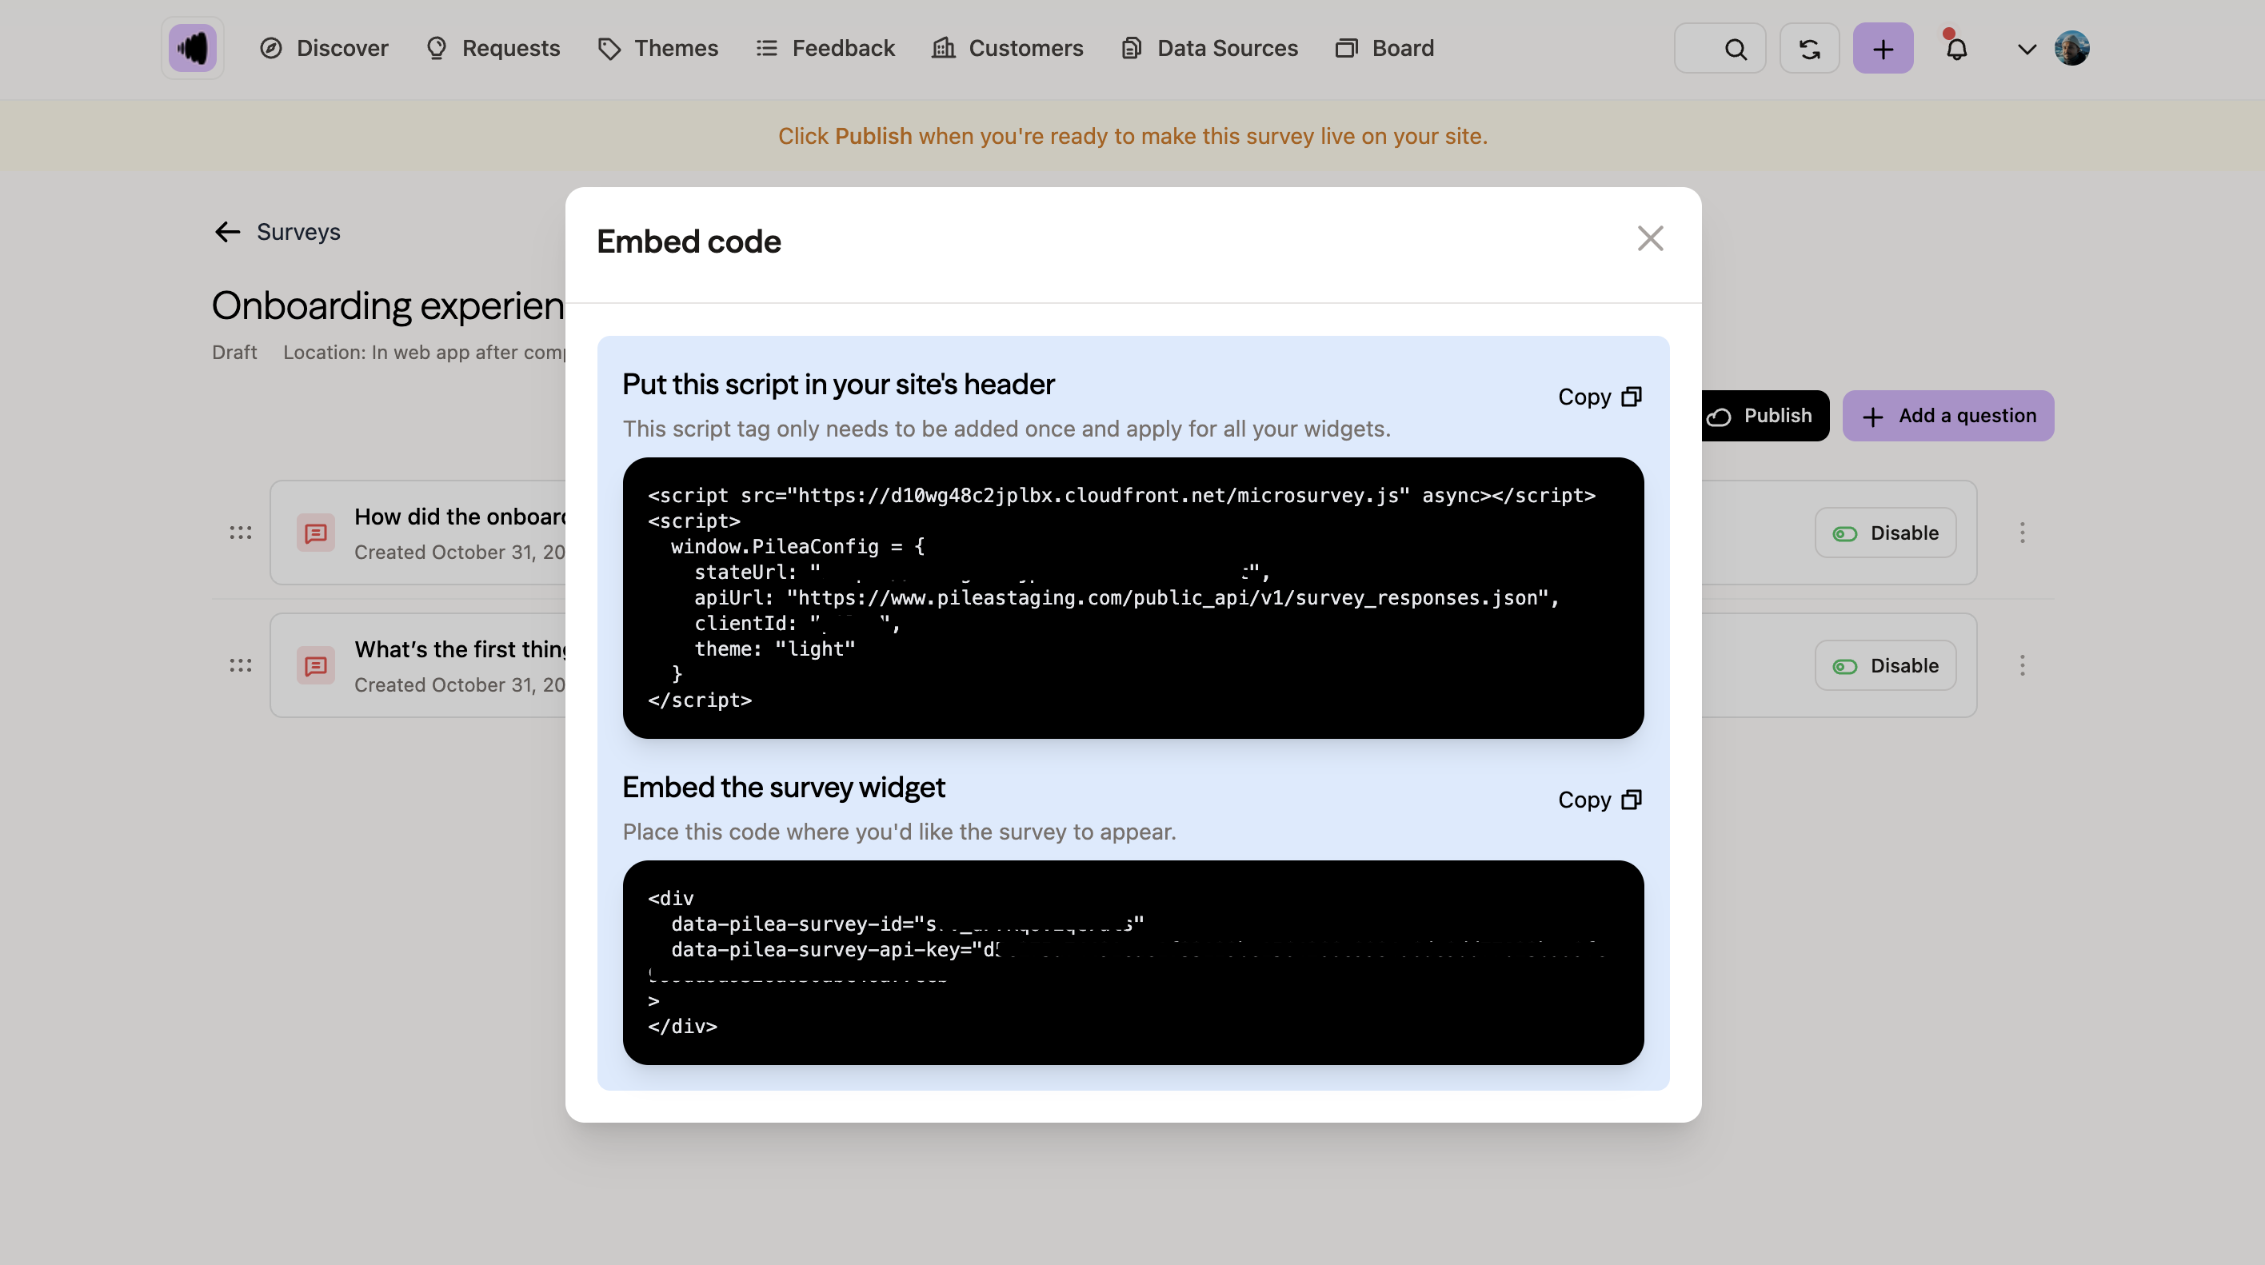Close the Embed code dialog
Screen dimensions: 2265x1265
point(1649,238)
